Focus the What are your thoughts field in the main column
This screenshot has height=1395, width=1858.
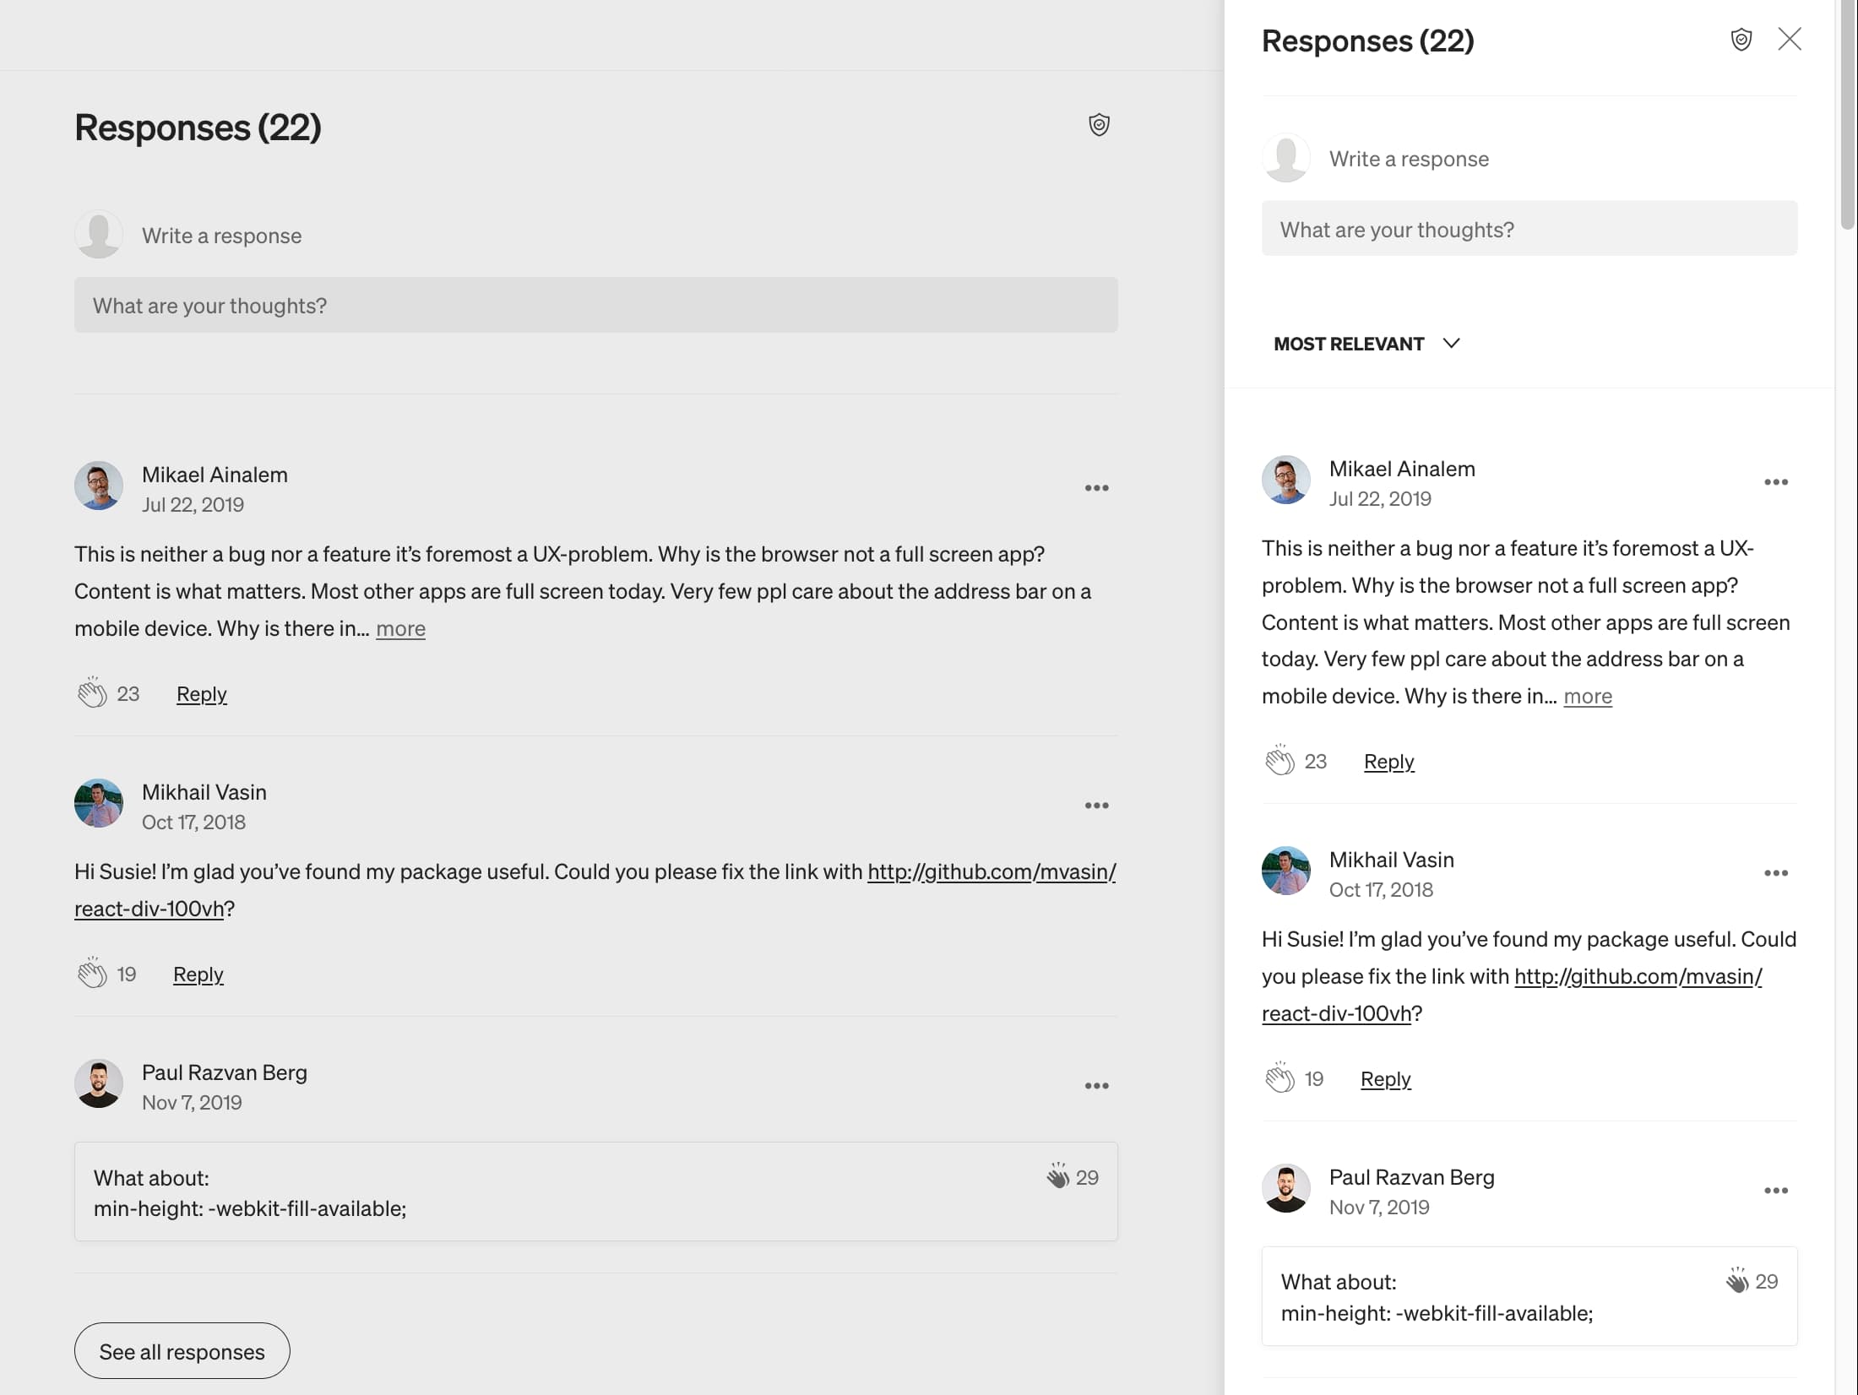tap(596, 305)
